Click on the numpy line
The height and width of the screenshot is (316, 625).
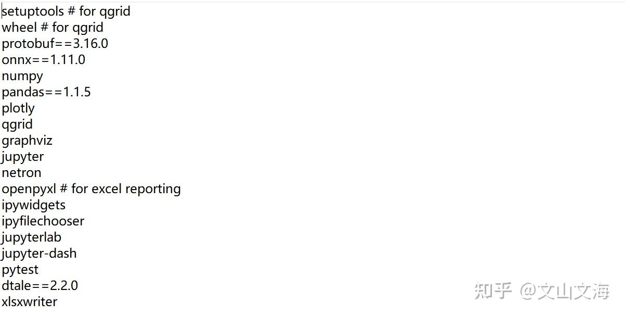[22, 76]
